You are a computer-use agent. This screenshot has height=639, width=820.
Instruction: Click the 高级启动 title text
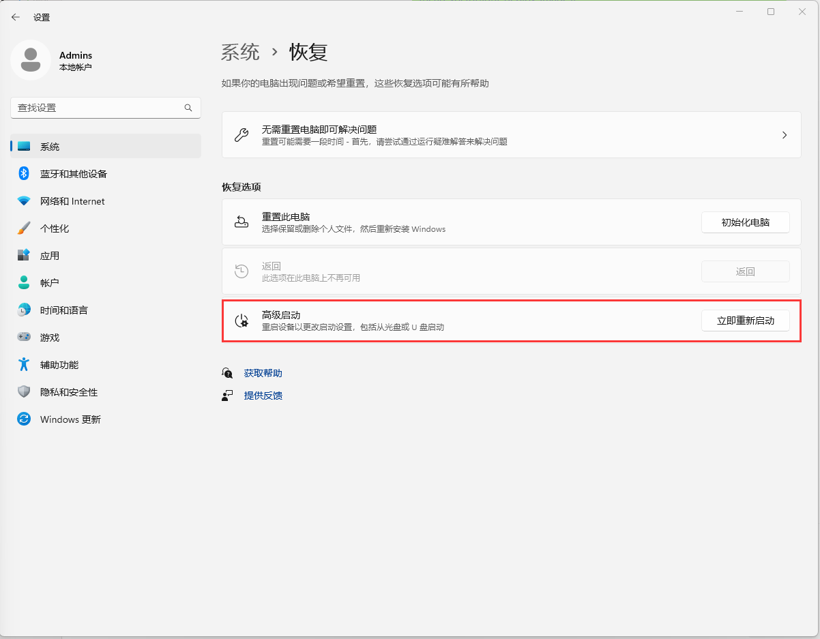tap(281, 315)
